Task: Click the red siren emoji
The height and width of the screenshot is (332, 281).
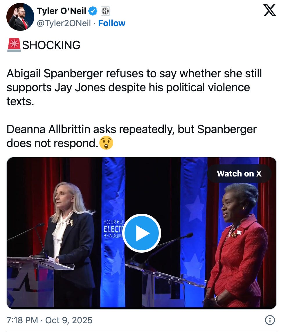Action: pyautogui.click(x=14, y=45)
